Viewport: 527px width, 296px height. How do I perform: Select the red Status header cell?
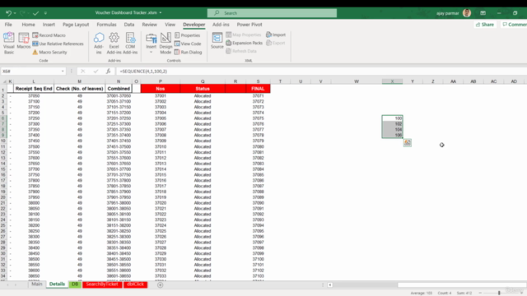tap(203, 89)
